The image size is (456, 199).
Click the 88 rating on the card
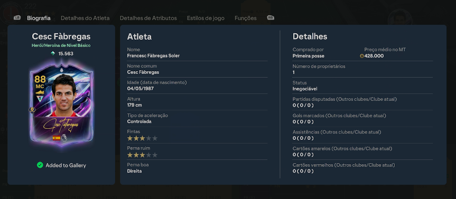pyautogui.click(x=40, y=79)
